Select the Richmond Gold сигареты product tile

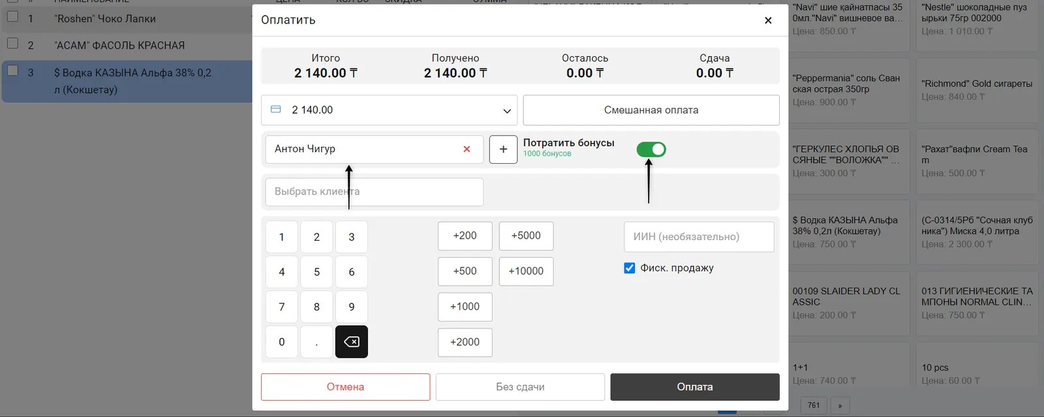pos(976,91)
